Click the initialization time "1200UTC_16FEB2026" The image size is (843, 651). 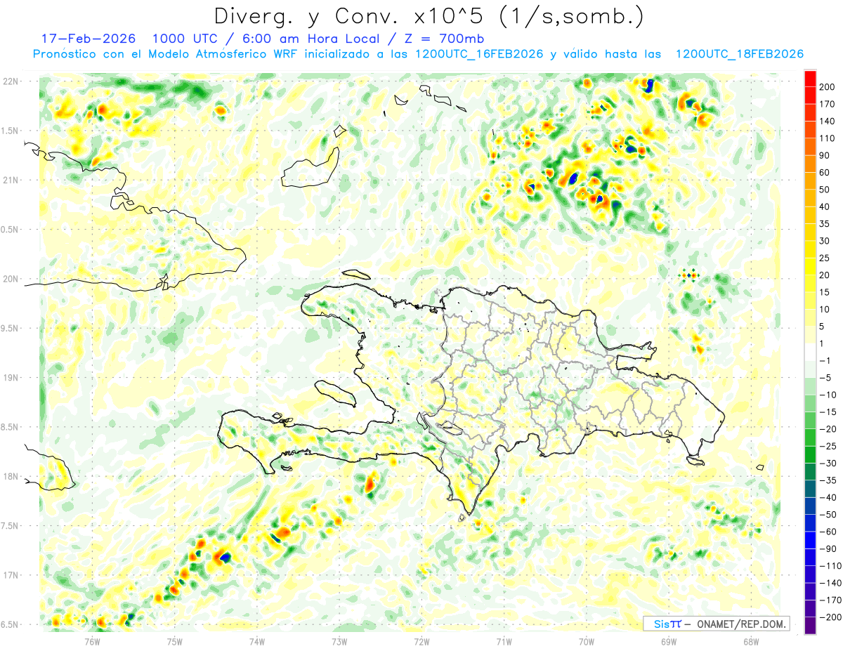(x=478, y=54)
